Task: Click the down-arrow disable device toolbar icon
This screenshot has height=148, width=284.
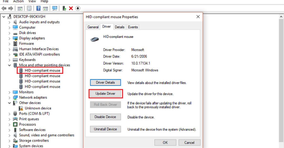Action: tap(78, 8)
